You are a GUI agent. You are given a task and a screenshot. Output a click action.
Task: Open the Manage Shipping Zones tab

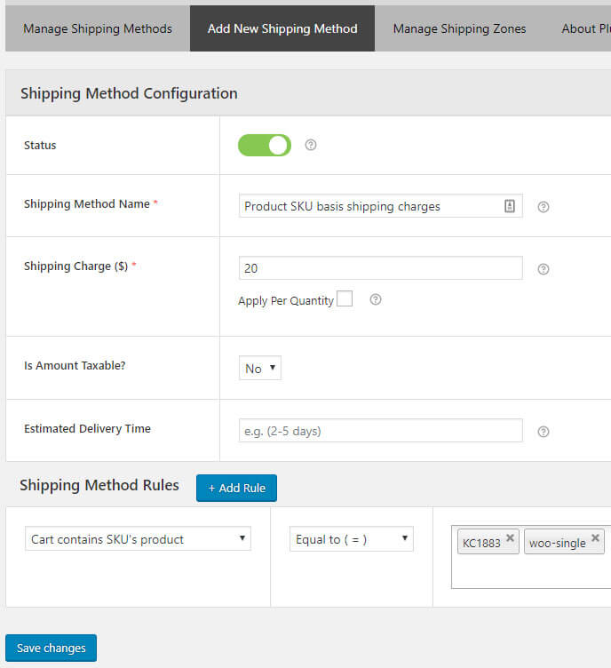(x=459, y=28)
